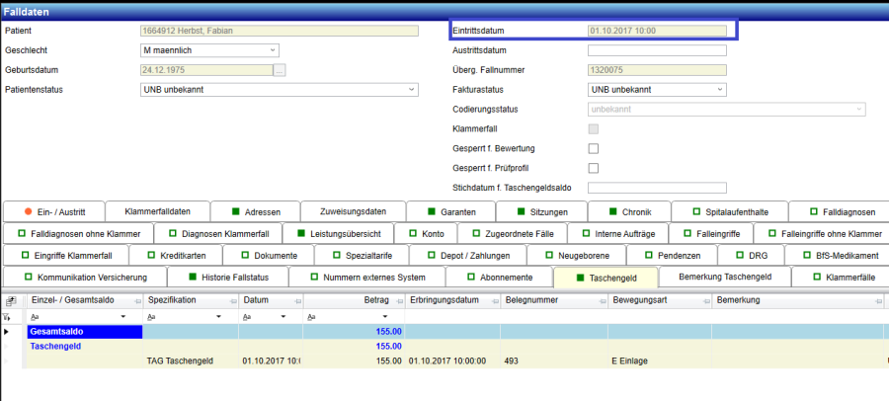Click the grid column chooser icon
Viewport: 889px width, 401px height.
(9, 299)
